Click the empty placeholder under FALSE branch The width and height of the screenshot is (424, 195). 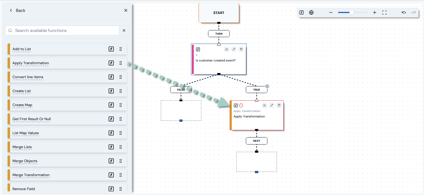pyautogui.click(x=181, y=110)
